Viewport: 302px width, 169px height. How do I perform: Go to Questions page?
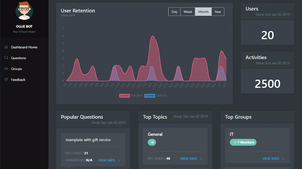(18, 58)
